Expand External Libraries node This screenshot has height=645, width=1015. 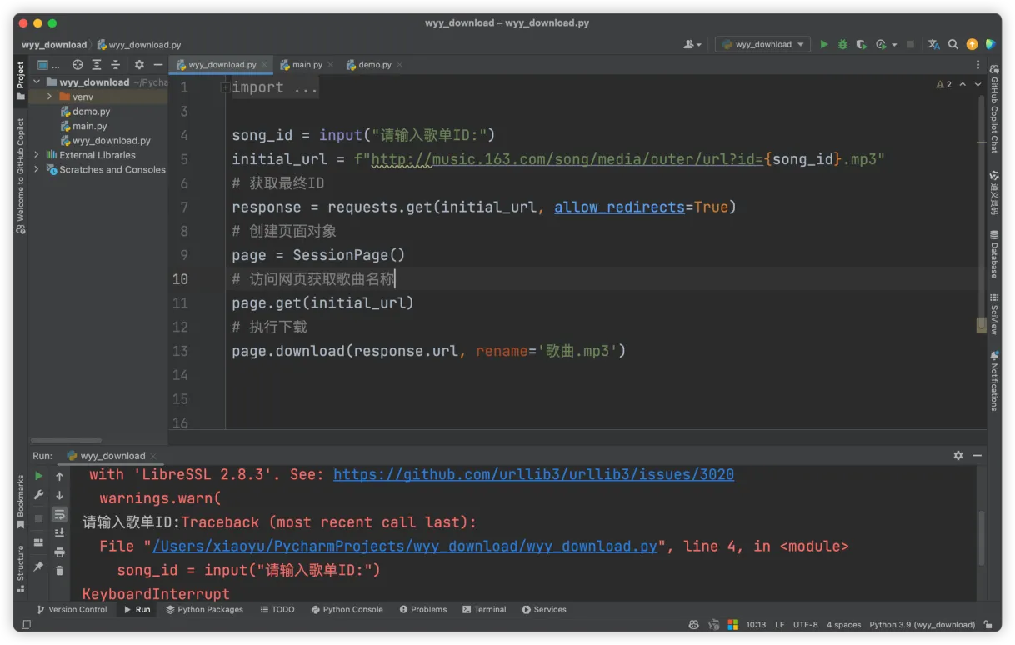37,155
